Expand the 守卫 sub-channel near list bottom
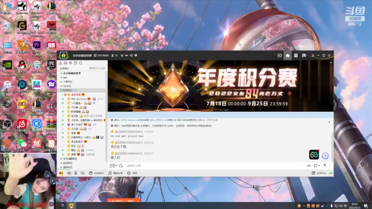The image size is (372, 209). click(x=61, y=159)
